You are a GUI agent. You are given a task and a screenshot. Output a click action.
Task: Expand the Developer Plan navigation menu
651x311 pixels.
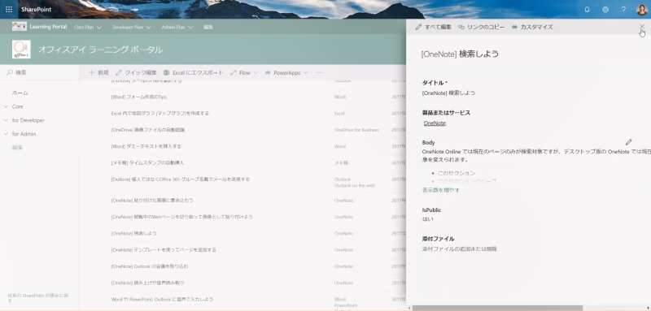[132, 27]
